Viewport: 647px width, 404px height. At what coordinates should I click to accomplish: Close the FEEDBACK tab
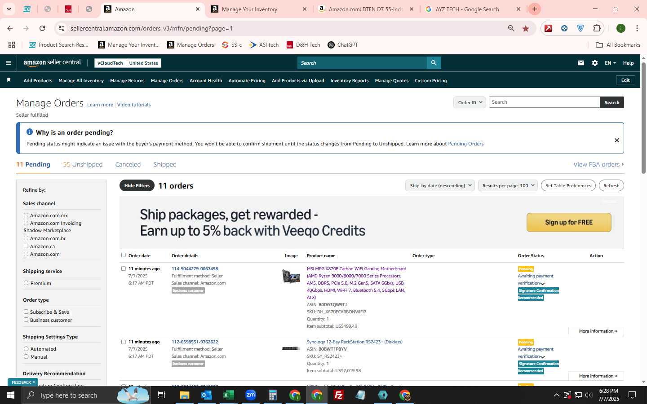(x=34, y=382)
